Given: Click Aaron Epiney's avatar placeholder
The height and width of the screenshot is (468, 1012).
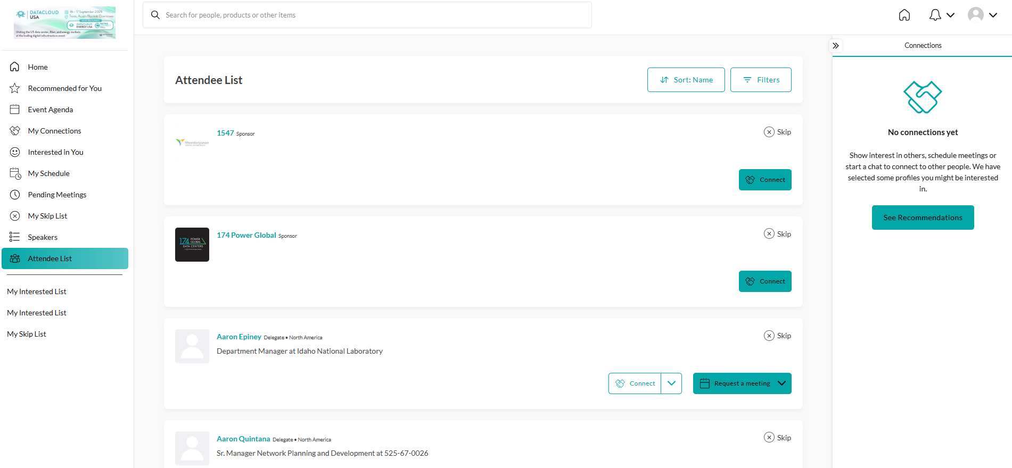Looking at the screenshot, I should coord(192,346).
